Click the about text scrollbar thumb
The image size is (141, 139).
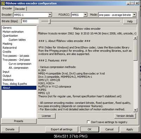pyautogui.click(x=135, y=50)
